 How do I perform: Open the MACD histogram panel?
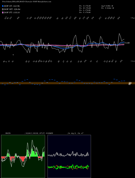tap(23, 156)
